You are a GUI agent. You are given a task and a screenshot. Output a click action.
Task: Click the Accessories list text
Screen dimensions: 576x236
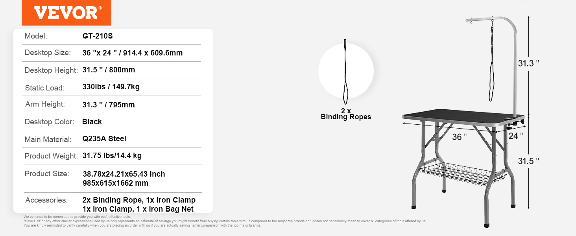tap(139, 205)
